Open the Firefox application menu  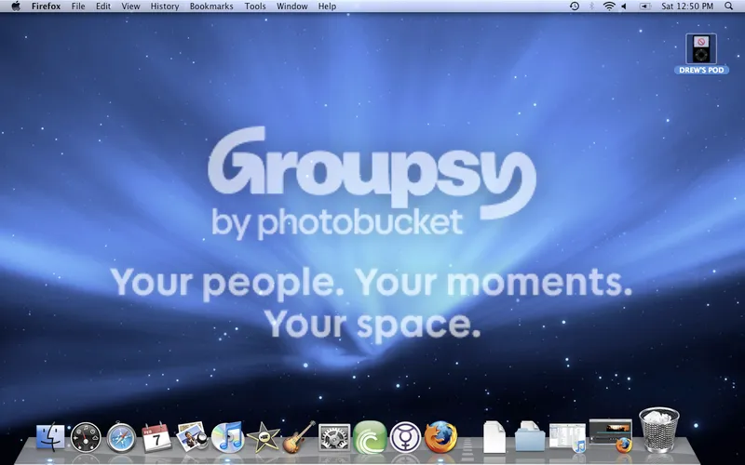click(x=46, y=7)
